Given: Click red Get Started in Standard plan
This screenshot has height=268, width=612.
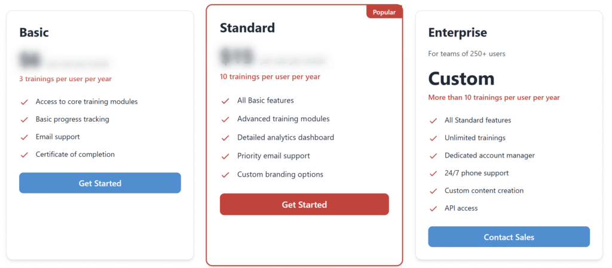Looking at the screenshot, I should tap(304, 205).
